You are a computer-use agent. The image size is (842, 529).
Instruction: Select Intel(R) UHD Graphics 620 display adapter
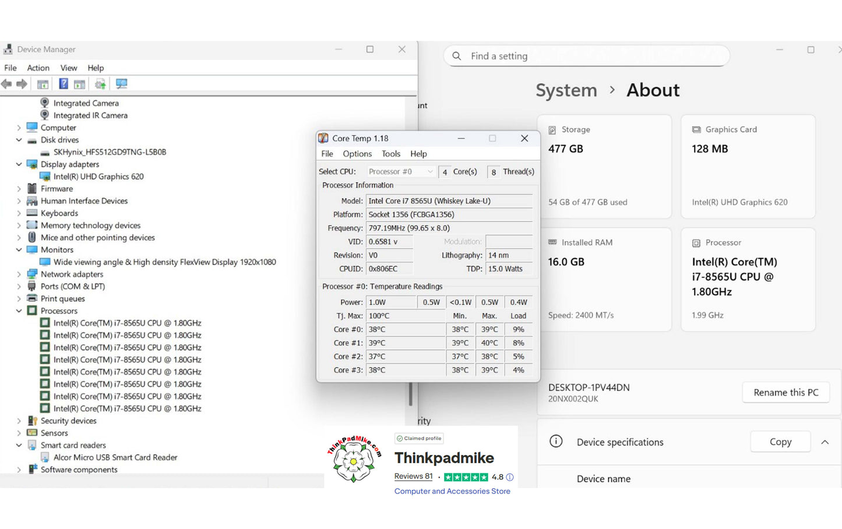click(98, 177)
